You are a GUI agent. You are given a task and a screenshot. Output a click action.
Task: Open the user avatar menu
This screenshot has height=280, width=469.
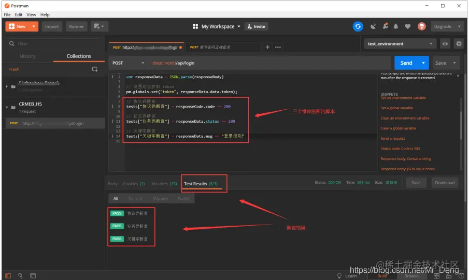point(422,26)
